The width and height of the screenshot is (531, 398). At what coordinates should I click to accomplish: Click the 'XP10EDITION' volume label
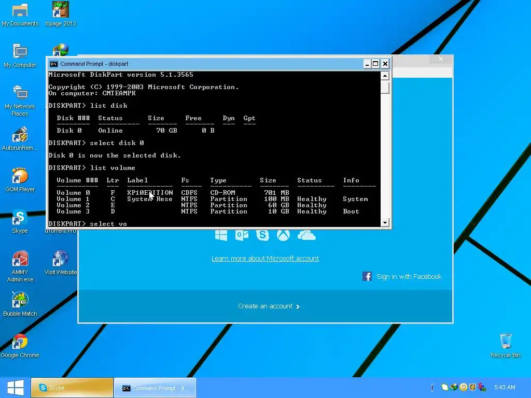pyautogui.click(x=150, y=193)
